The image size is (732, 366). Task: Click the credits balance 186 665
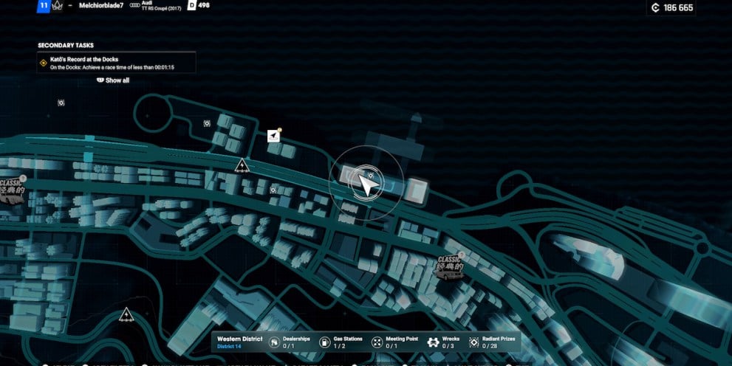coord(671,8)
